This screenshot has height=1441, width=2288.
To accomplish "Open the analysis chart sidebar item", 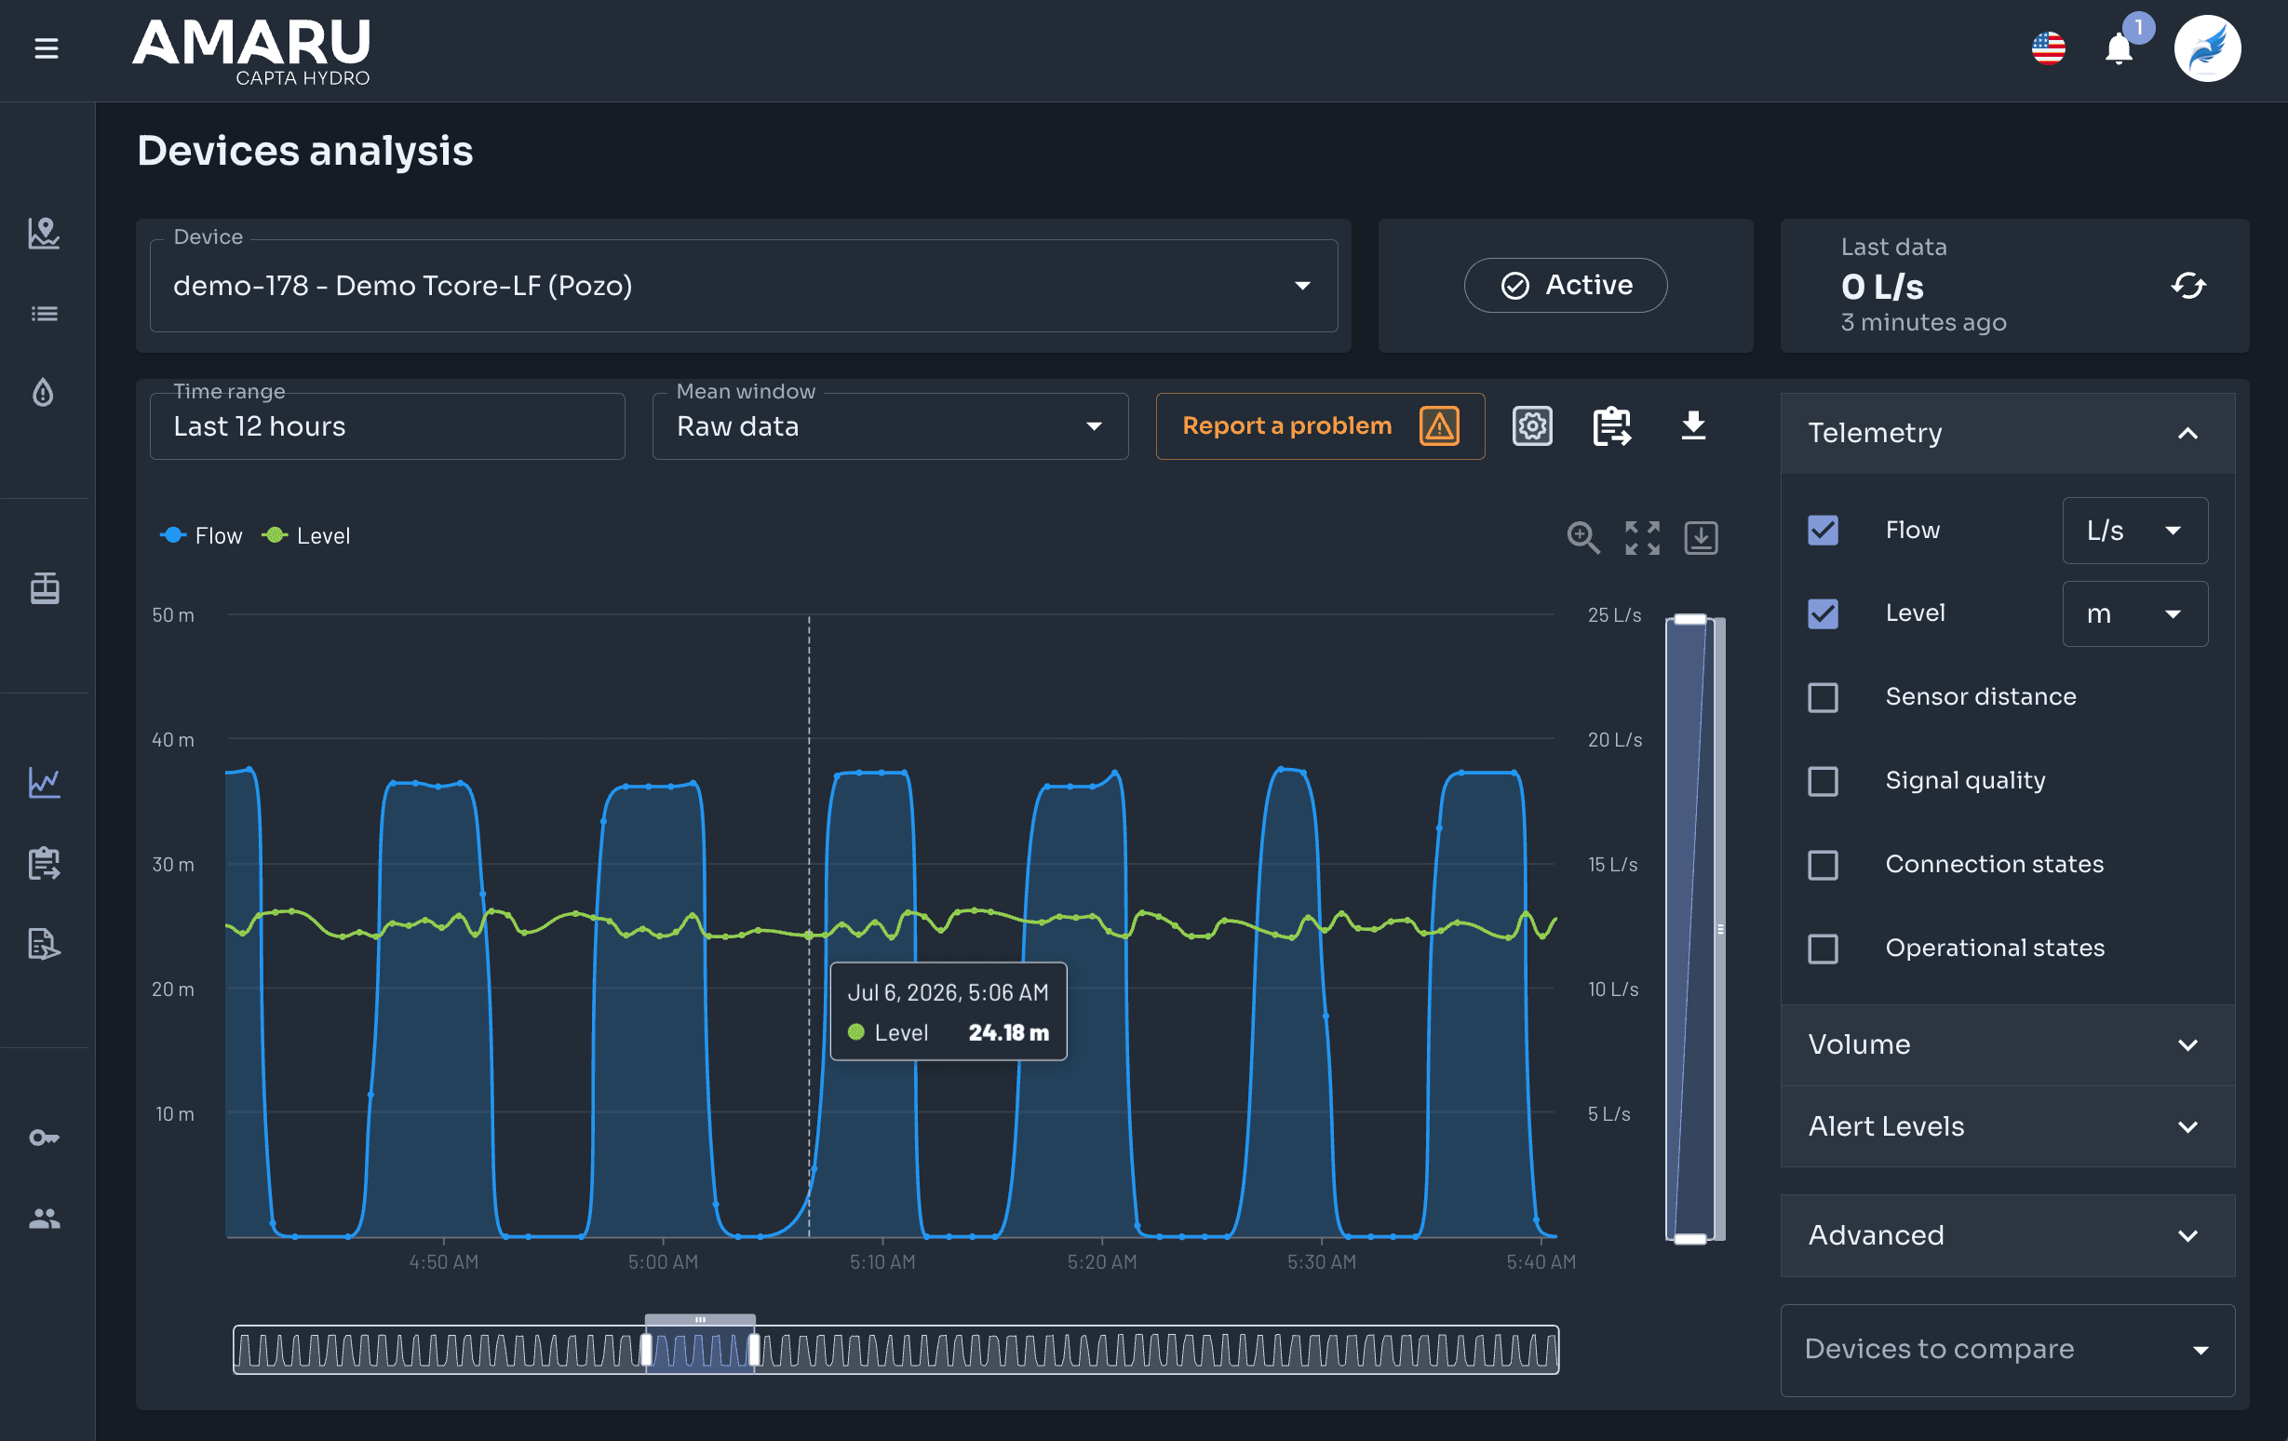I will (x=45, y=783).
